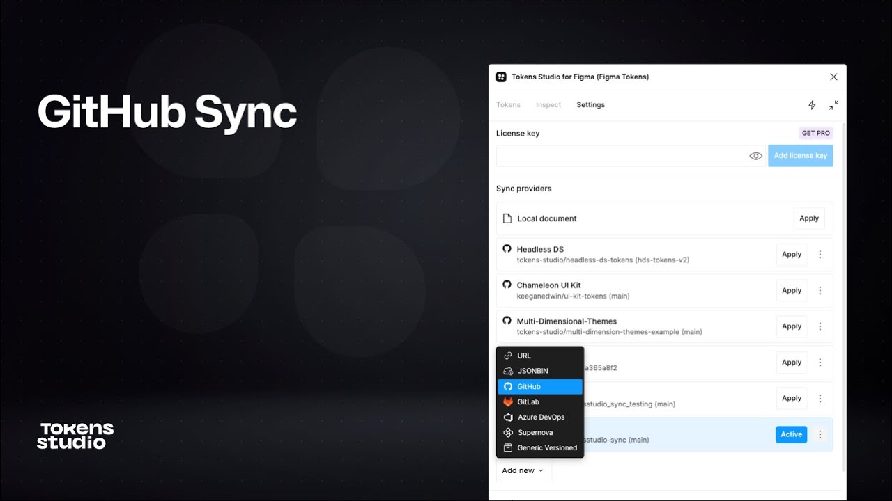Choose URL from the Add new menu
This screenshot has height=501, width=892.
(x=540, y=356)
